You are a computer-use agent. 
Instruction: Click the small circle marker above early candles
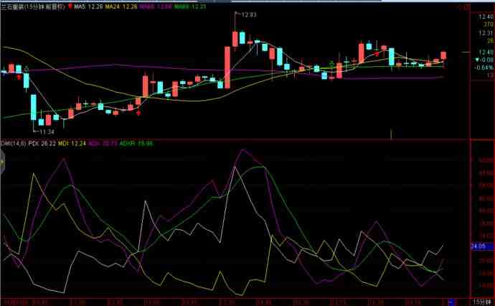pyautogui.click(x=27, y=68)
